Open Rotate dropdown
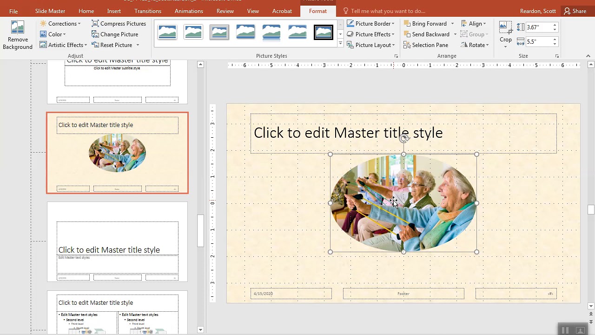Screen dimensions: 595x335 [475, 45]
